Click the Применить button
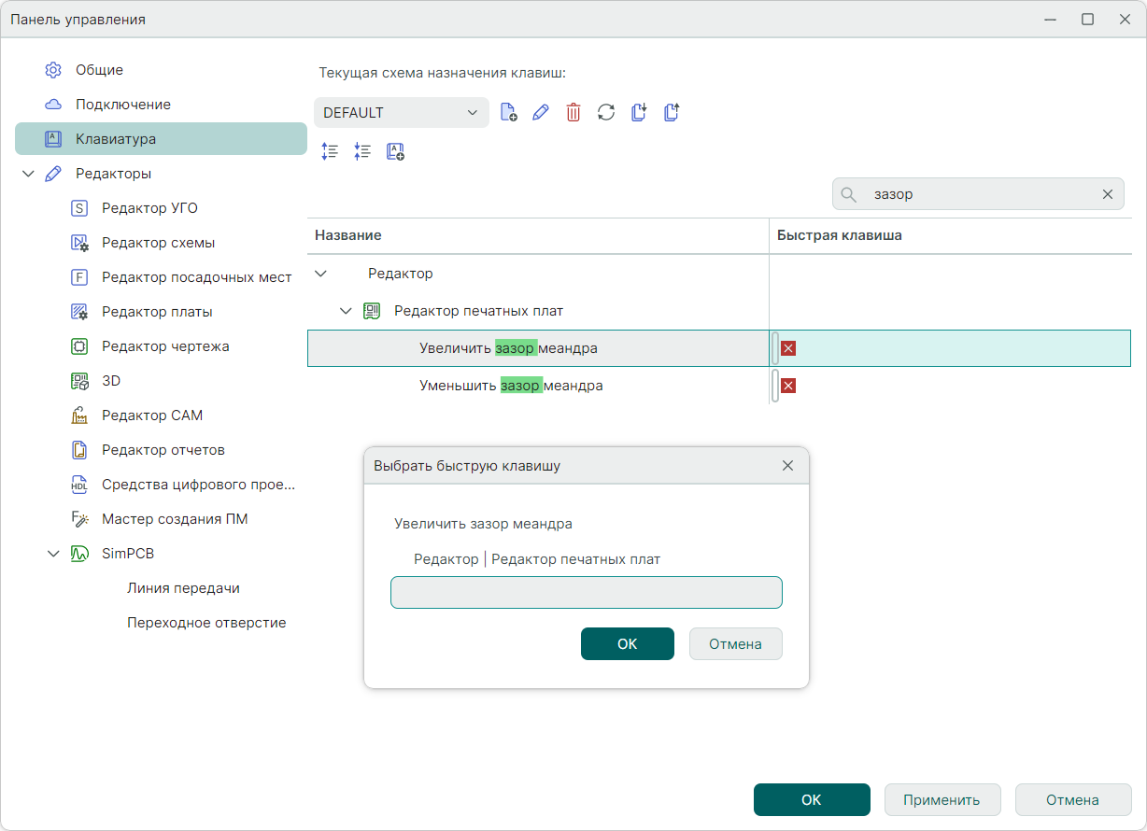Image resolution: width=1147 pixels, height=831 pixels. 942,800
